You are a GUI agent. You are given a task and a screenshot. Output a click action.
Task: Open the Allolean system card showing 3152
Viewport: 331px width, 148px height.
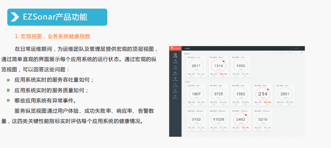tap(196, 120)
